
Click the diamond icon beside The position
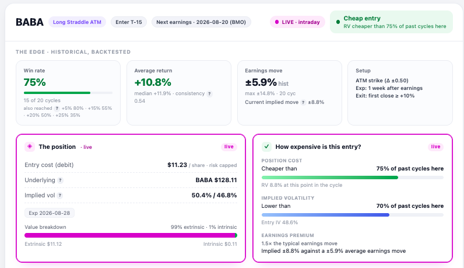pyautogui.click(x=30, y=147)
